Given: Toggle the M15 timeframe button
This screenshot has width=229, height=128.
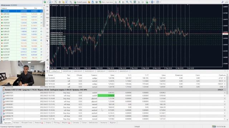Looking at the screenshot, I should click(47, 14).
